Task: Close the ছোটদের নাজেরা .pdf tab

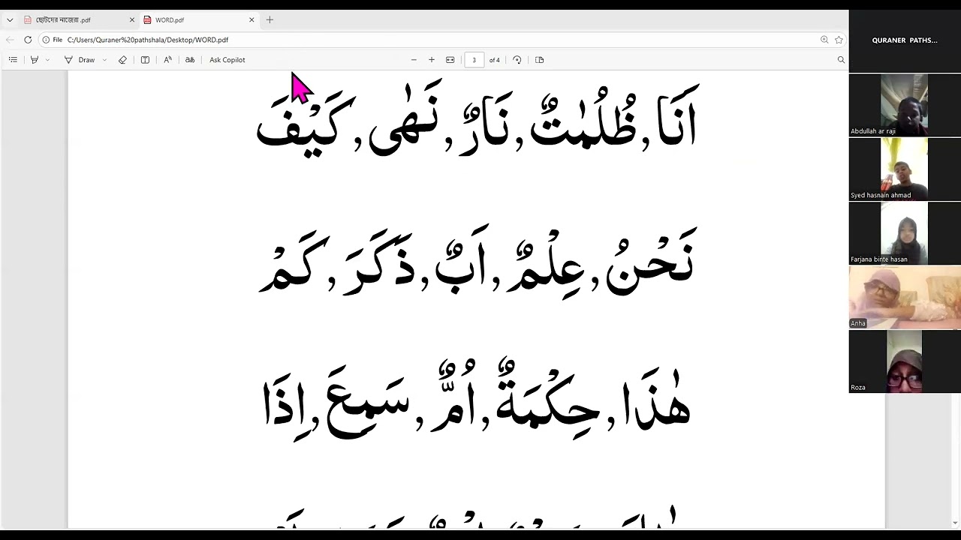Action: point(132,20)
